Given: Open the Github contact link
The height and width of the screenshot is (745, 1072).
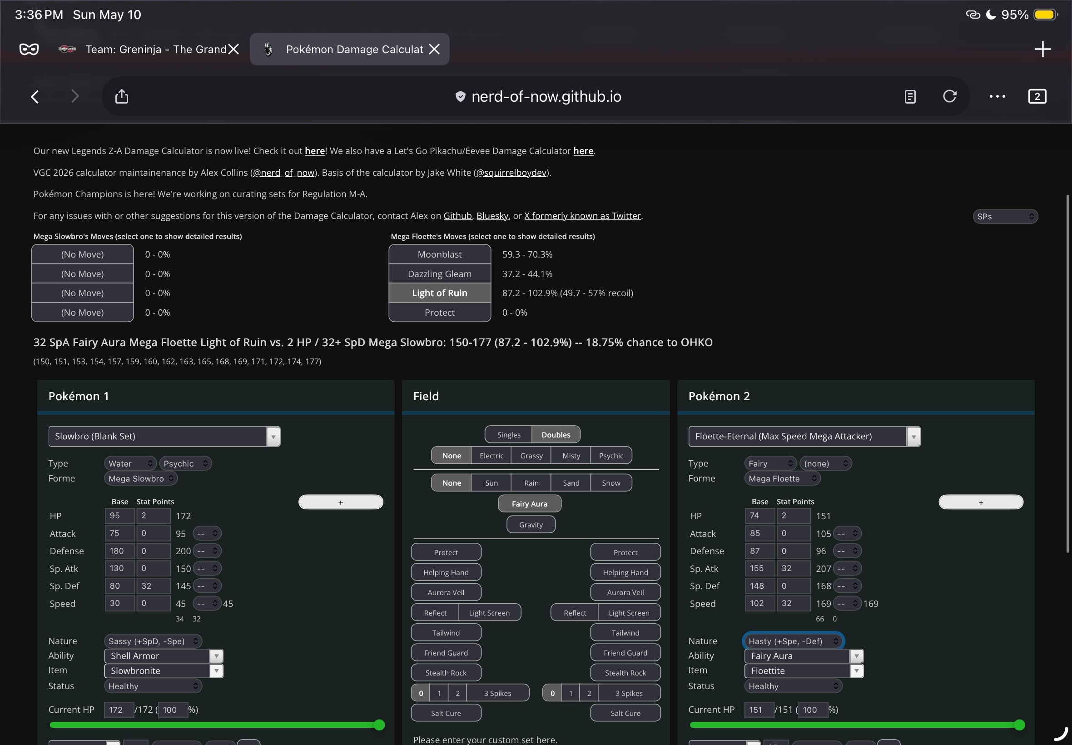Looking at the screenshot, I should tap(457, 216).
